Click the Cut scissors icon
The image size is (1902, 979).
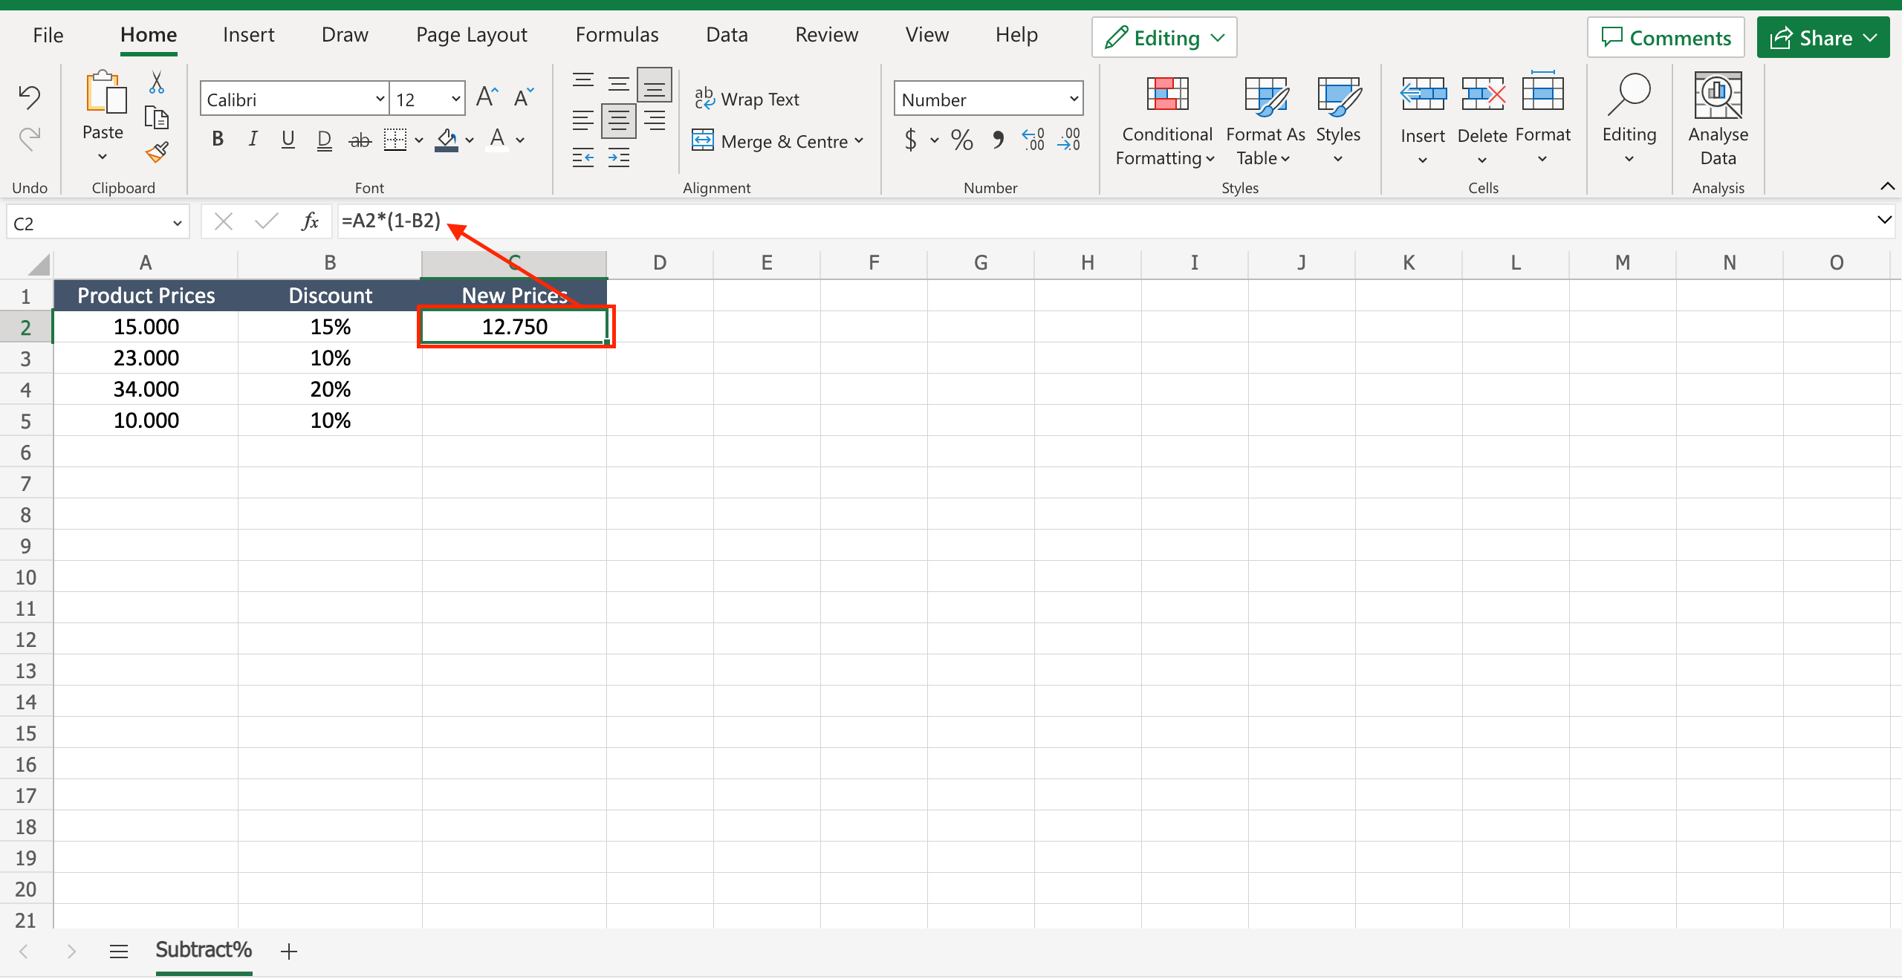coord(156,82)
